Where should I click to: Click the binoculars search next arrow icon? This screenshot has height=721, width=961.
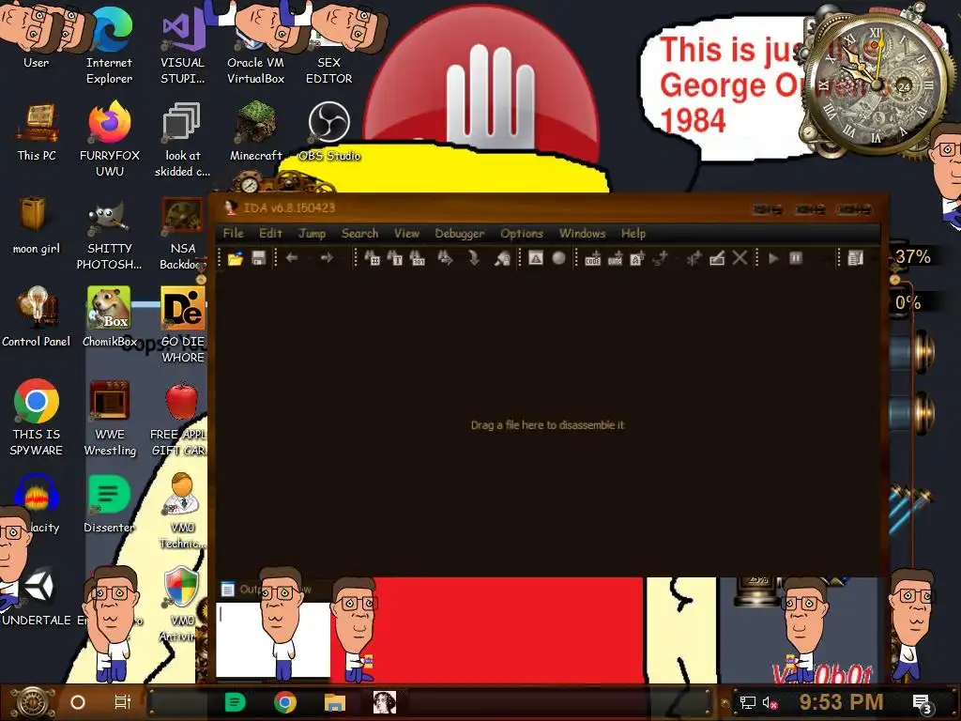coord(445,258)
